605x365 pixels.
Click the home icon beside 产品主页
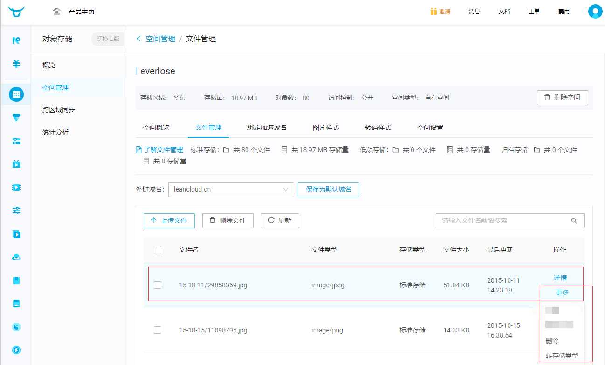(57, 11)
